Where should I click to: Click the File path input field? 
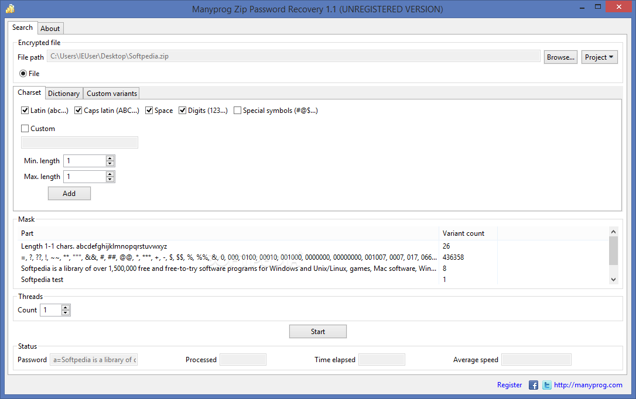click(293, 56)
